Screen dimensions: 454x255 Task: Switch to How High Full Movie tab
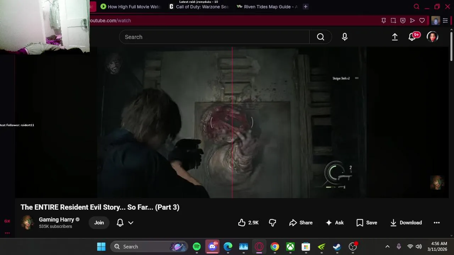[x=130, y=6]
